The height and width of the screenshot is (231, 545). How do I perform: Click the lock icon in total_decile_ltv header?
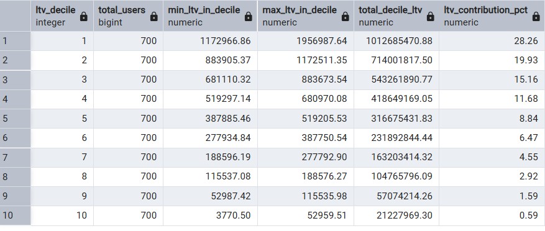point(430,16)
